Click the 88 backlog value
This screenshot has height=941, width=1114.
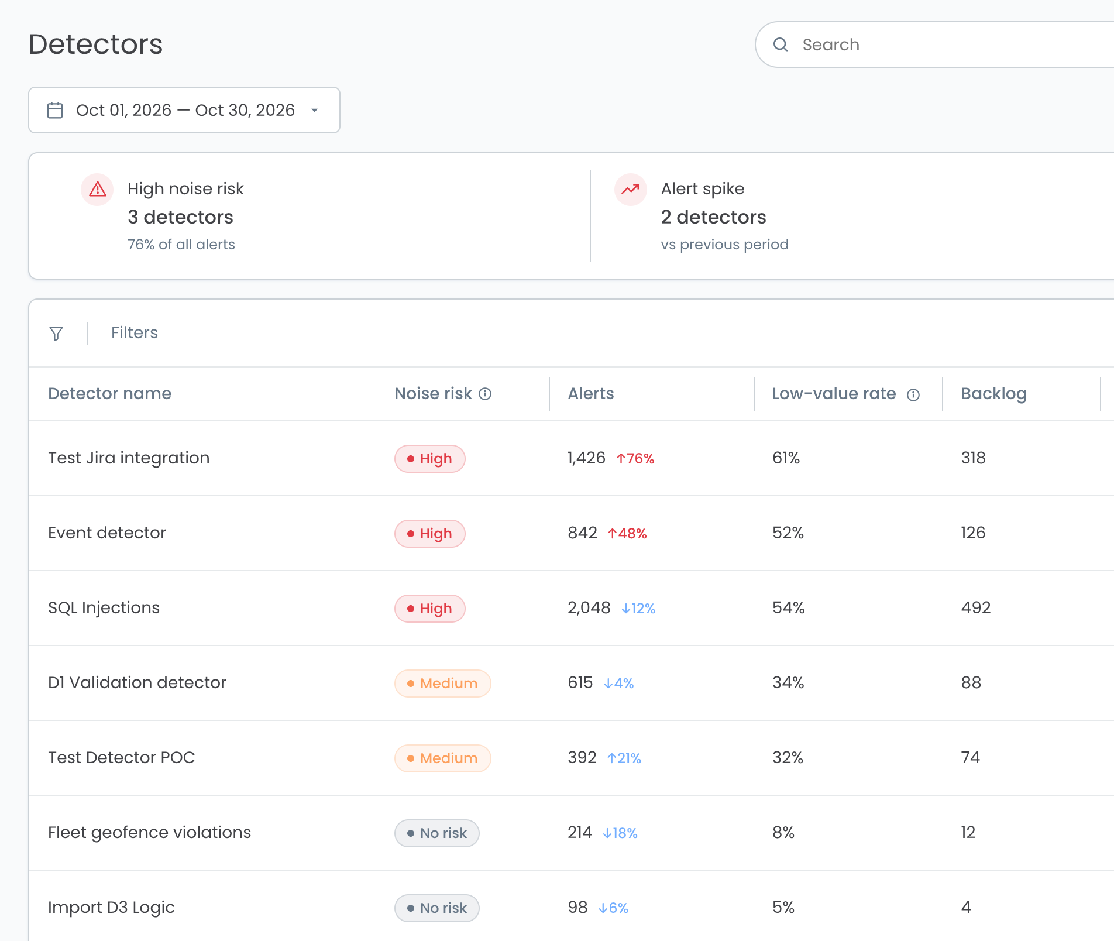(x=971, y=683)
